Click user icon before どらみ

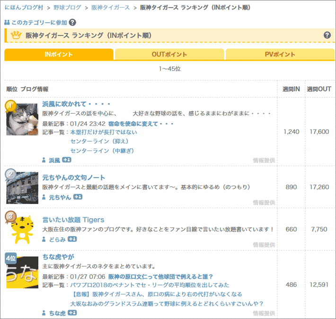(x=44, y=239)
